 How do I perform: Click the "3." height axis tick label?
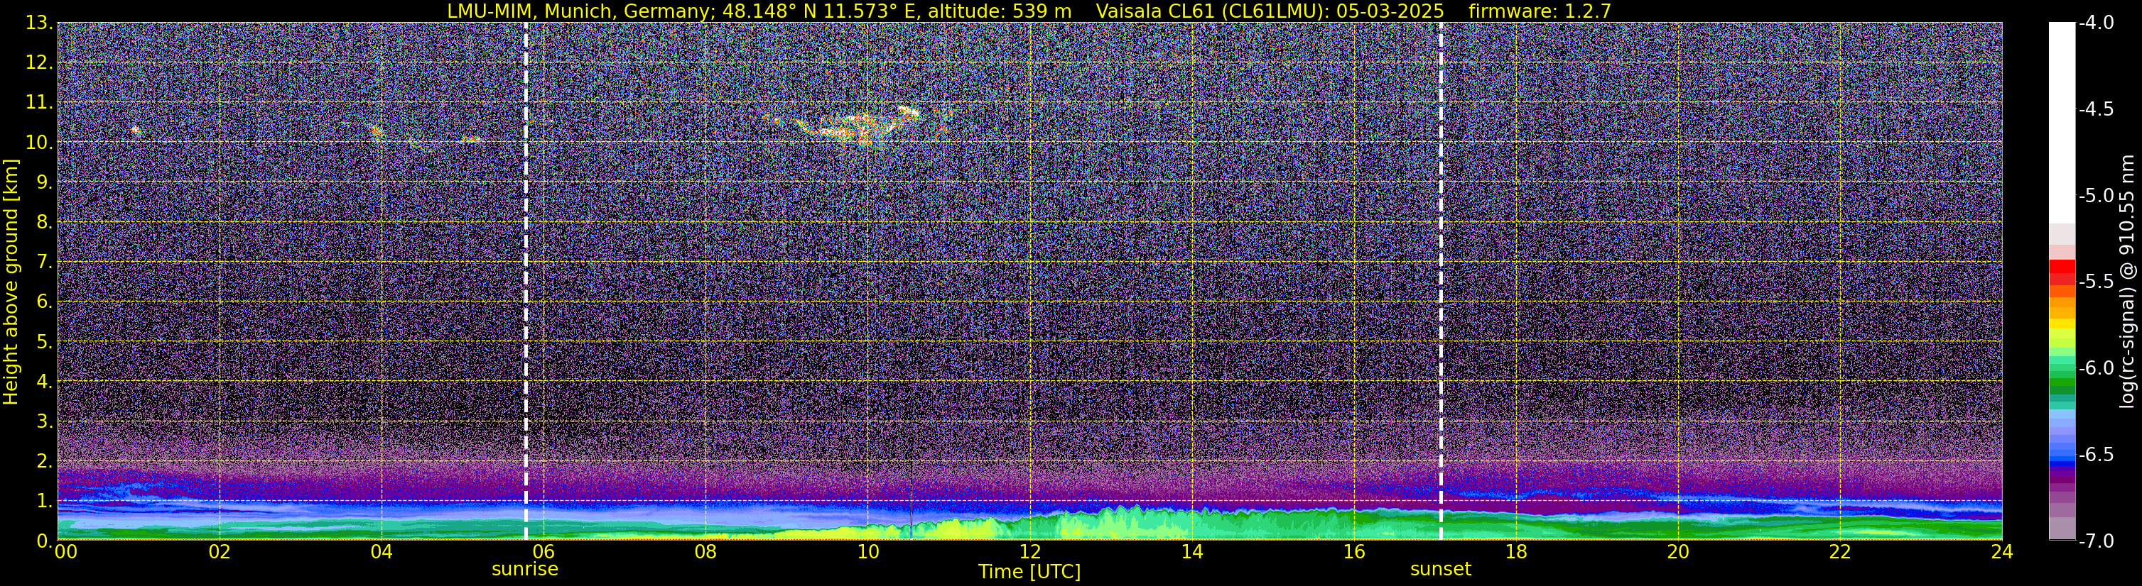(44, 421)
